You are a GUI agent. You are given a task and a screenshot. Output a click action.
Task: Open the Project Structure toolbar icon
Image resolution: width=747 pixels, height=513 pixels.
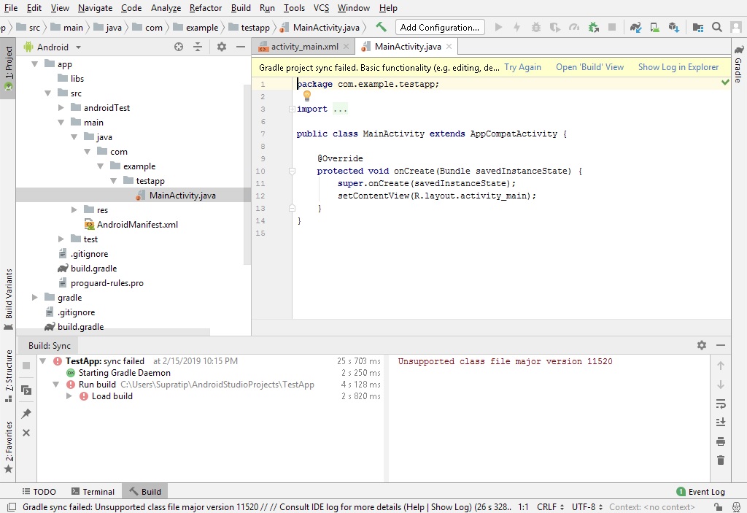(x=698, y=27)
